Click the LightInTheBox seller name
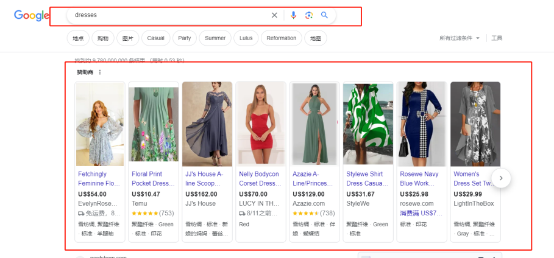This screenshot has width=554, height=258. pyautogui.click(x=474, y=204)
